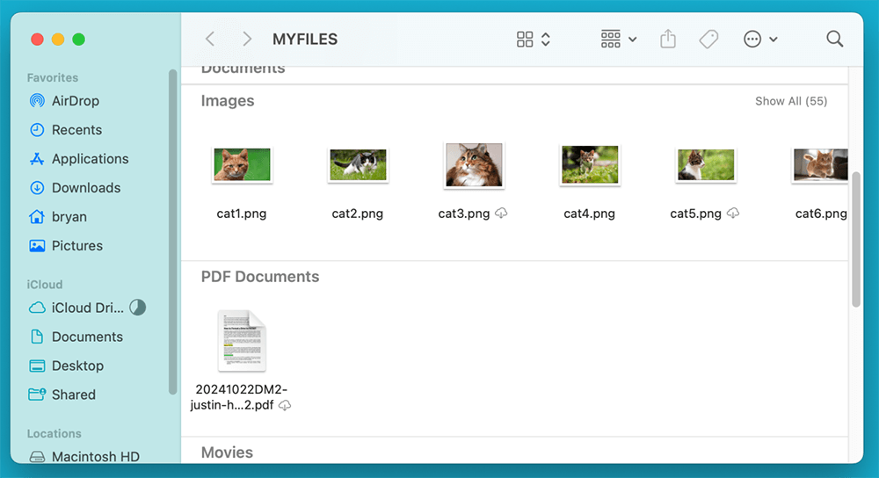879x478 pixels.
Task: Click iCloud Drive storage pie indicator
Action: [138, 307]
